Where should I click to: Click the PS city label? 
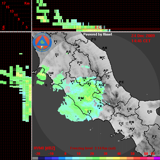coord(94,39)
